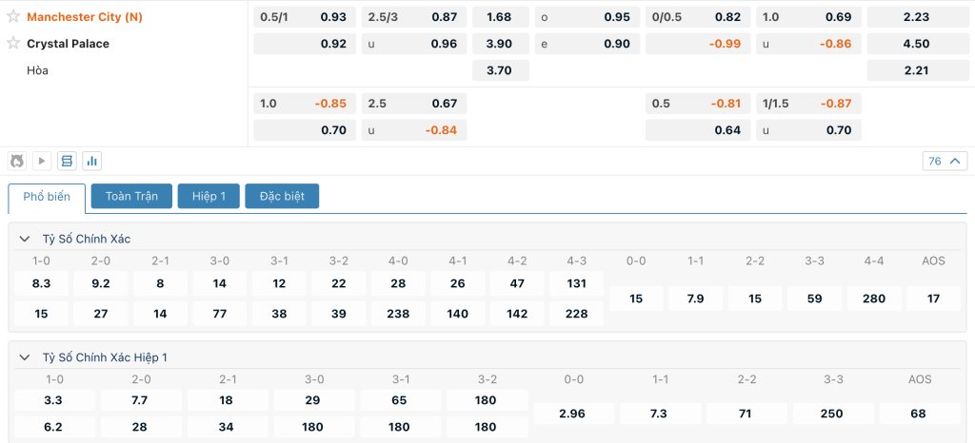This screenshot has height=443, width=975.
Task: Select first-half 3-3 at 250
Action: [832, 414]
